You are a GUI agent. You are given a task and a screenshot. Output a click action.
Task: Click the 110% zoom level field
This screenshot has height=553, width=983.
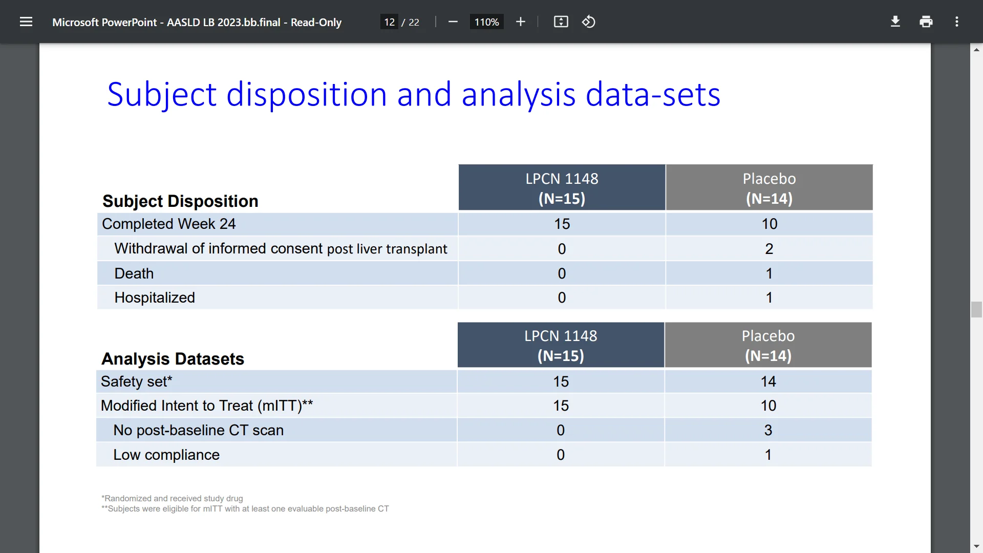[486, 22]
